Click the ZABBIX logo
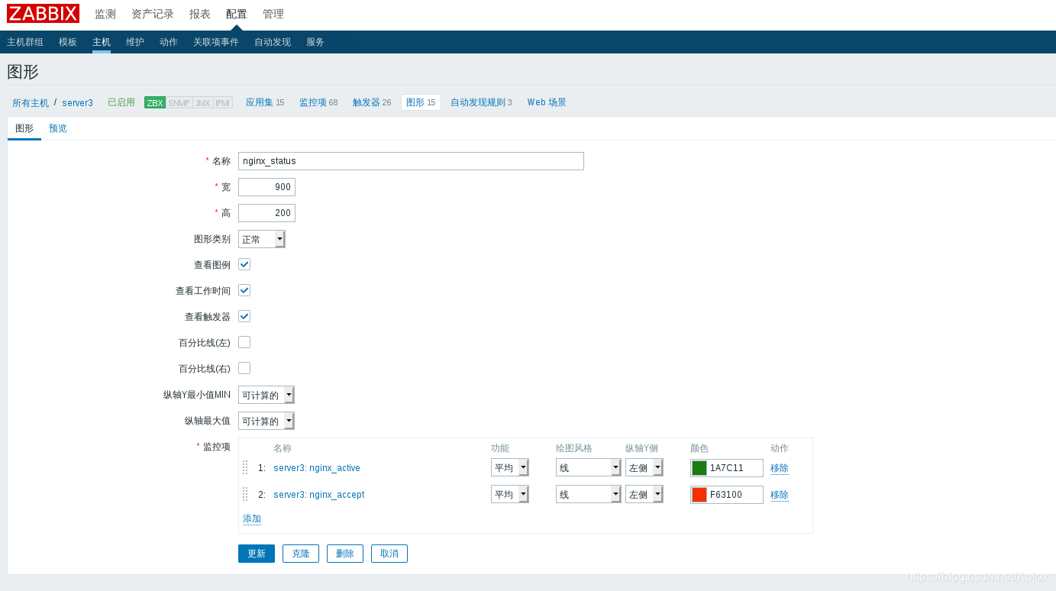 click(x=43, y=14)
